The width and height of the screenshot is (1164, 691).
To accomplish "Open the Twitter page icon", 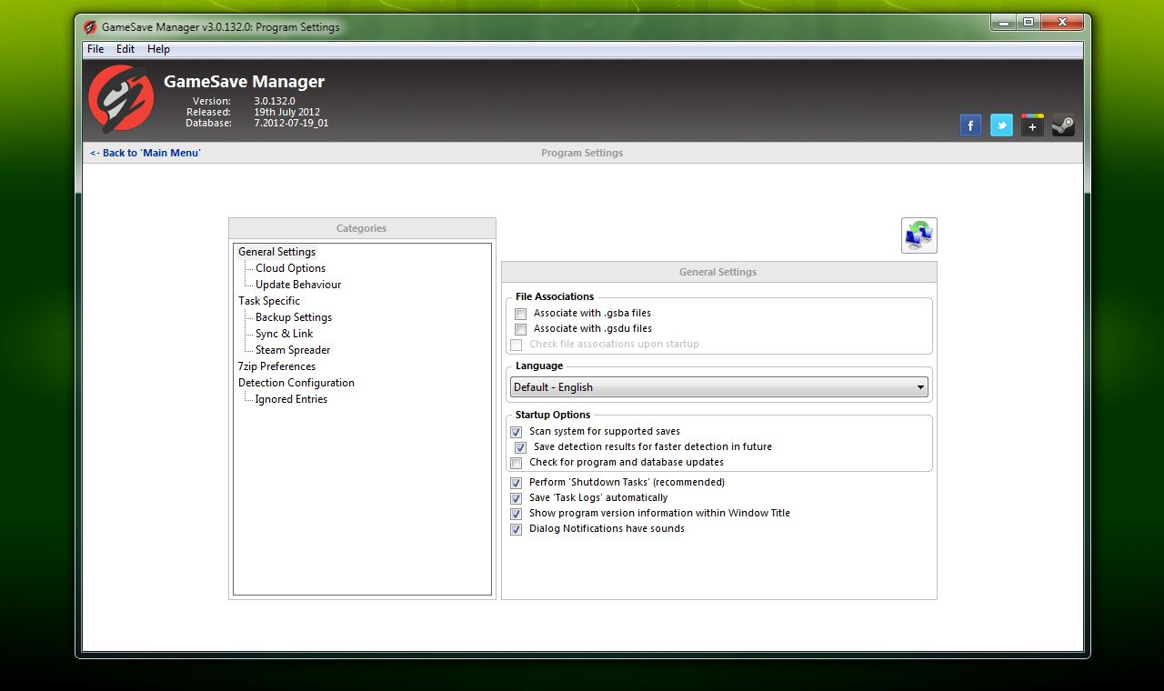I will (1001, 125).
